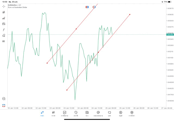174x121 pixels.
Task: Open the บัญชี (Accounts) tab
Action: [x=120, y=113]
